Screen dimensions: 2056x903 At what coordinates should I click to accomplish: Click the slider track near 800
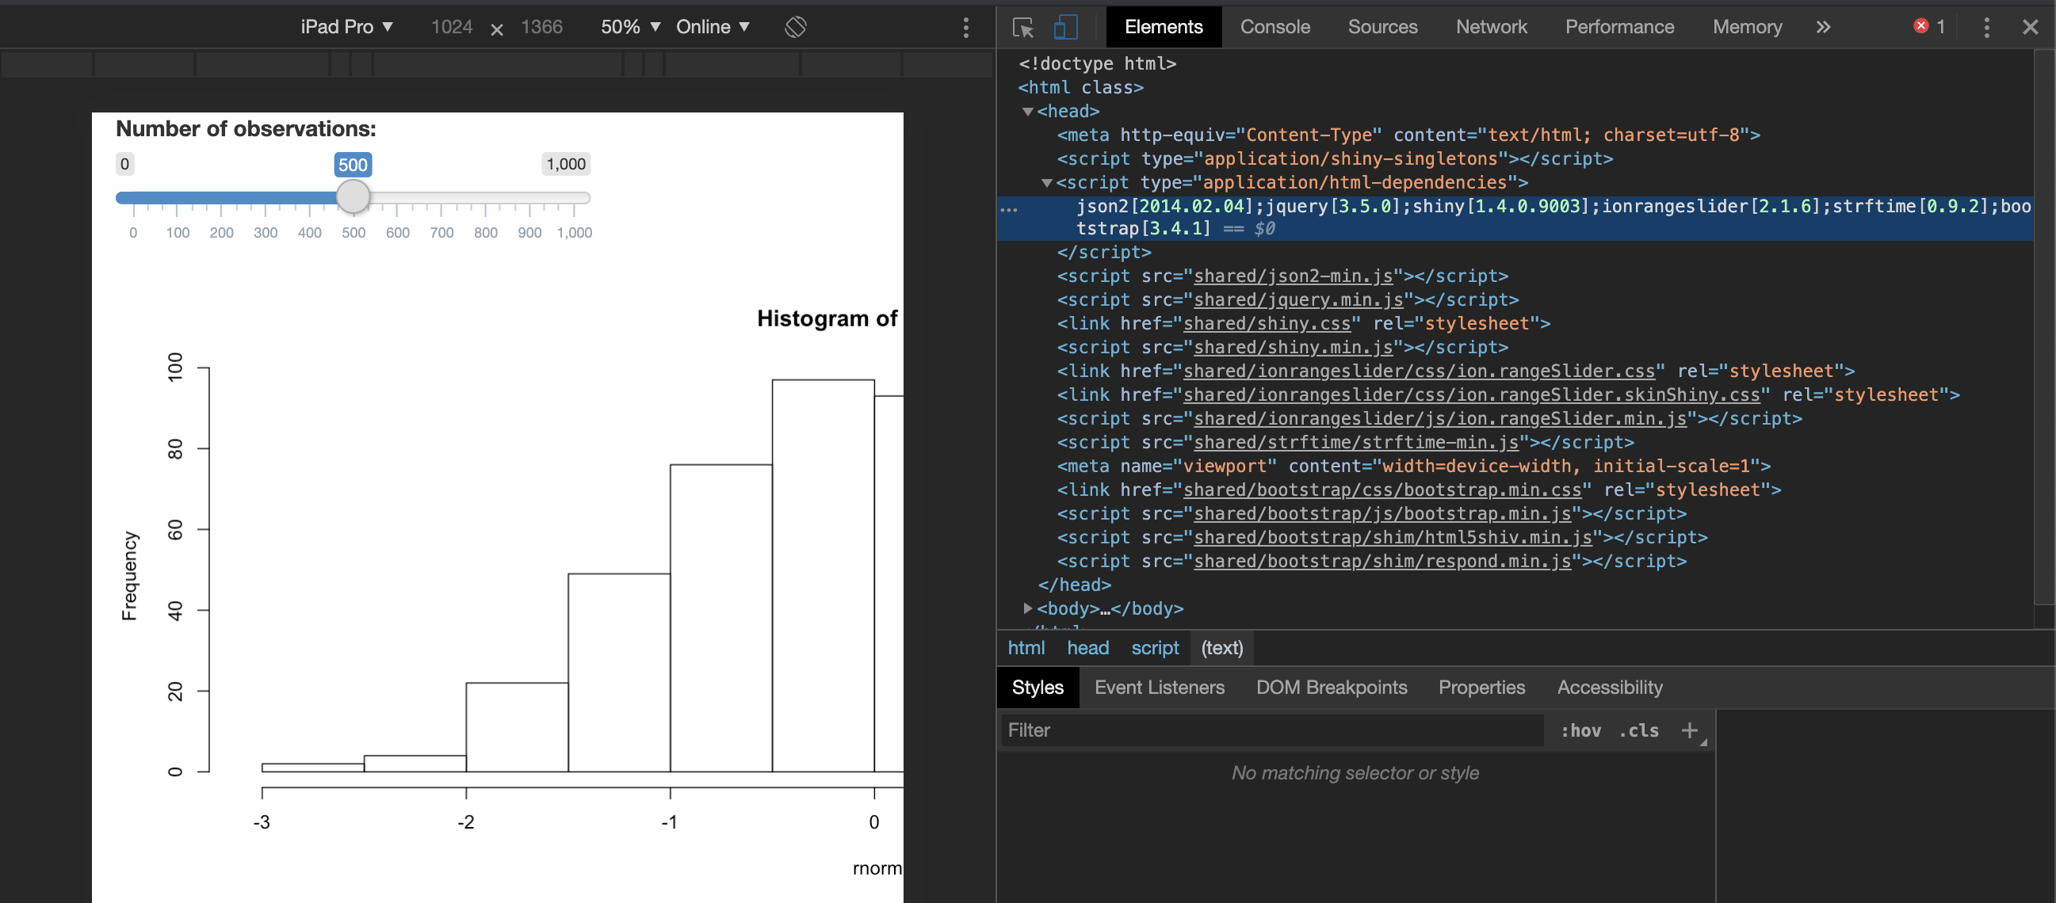tap(485, 198)
